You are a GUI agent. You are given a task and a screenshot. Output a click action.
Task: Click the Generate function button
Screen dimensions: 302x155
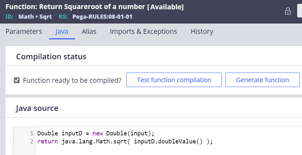[262, 80]
